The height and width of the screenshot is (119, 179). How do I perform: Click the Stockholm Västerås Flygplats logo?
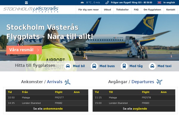click(31, 9)
